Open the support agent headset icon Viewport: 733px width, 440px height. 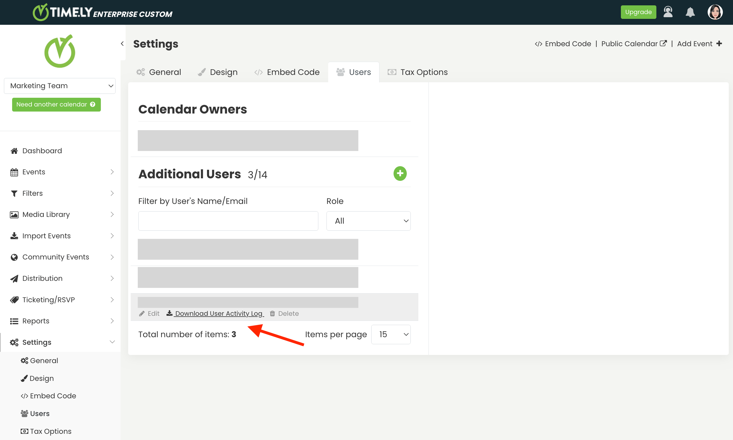pos(668,12)
